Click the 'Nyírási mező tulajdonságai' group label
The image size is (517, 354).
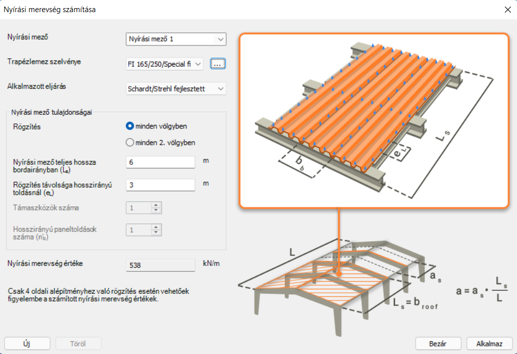tap(51, 112)
